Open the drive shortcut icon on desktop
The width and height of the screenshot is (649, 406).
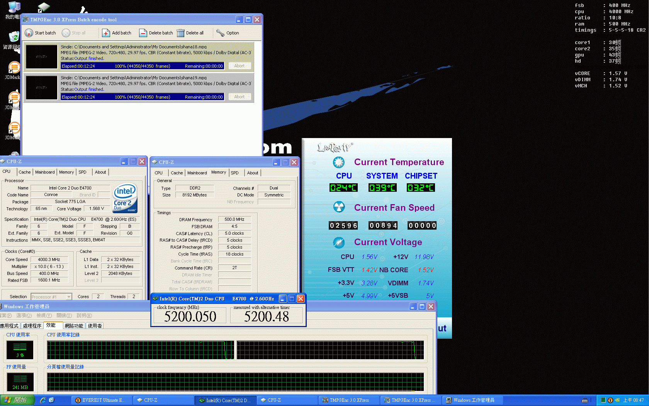tap(44, 7)
